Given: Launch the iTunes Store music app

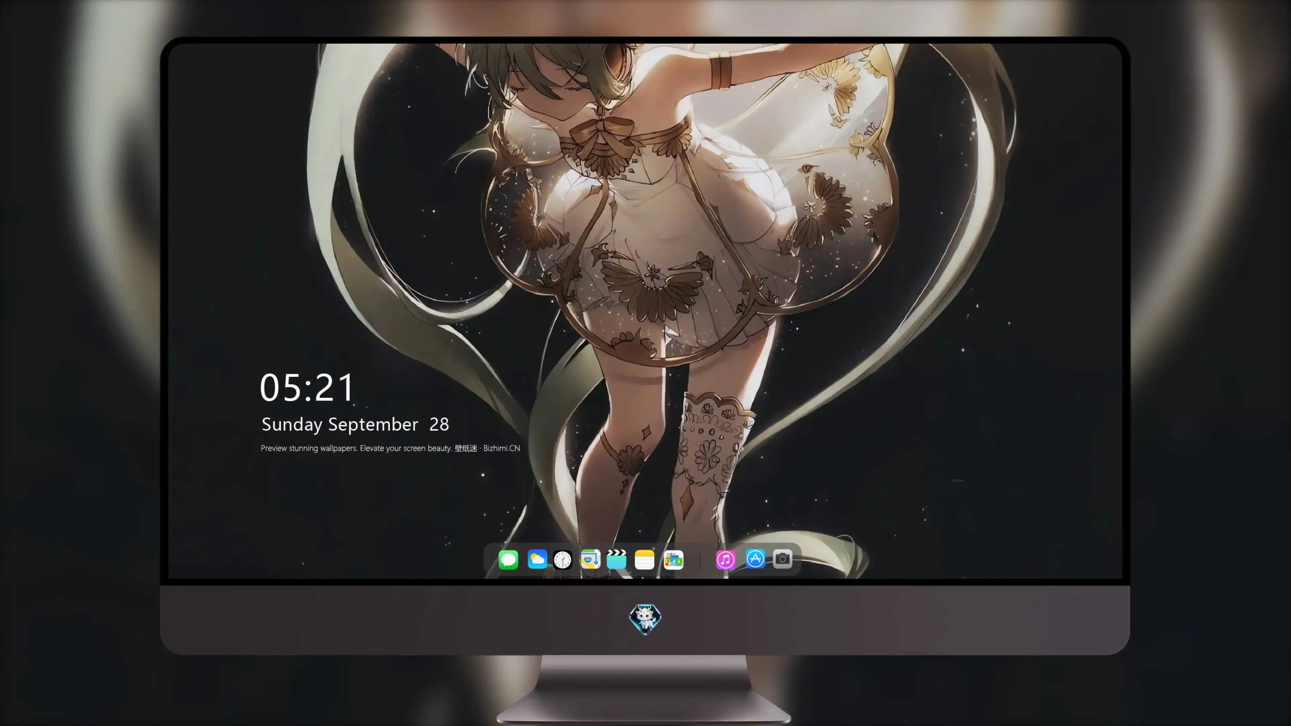Looking at the screenshot, I should point(726,559).
